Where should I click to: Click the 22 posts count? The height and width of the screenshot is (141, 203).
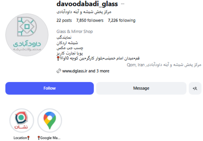tap(64, 20)
